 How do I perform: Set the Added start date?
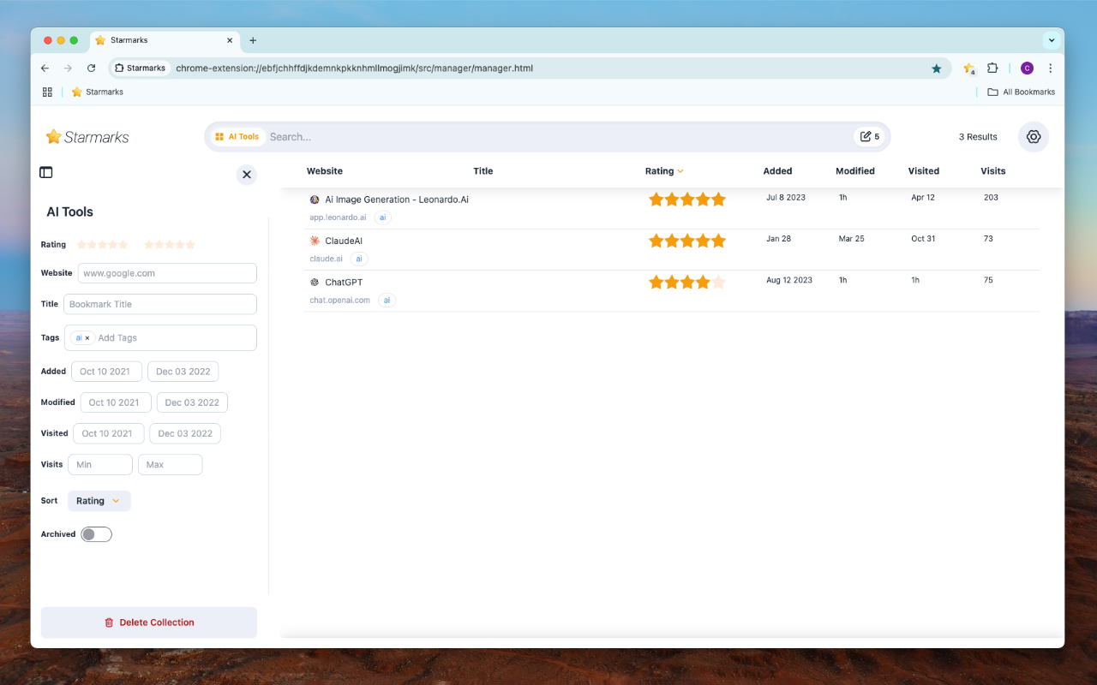pyautogui.click(x=106, y=372)
